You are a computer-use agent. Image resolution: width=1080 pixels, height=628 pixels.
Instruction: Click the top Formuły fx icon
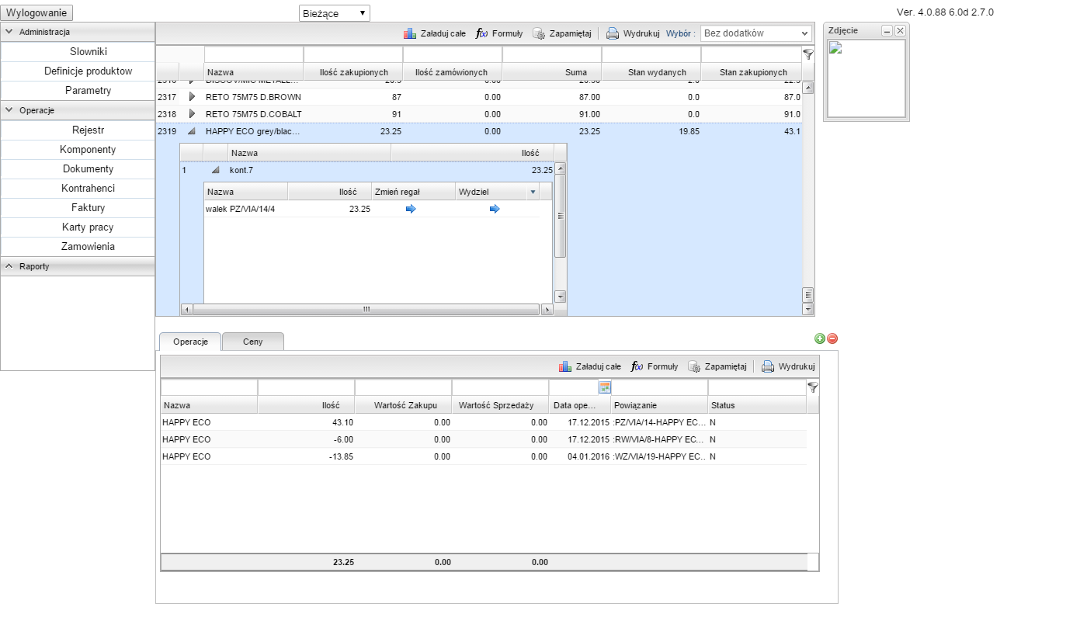click(x=481, y=33)
